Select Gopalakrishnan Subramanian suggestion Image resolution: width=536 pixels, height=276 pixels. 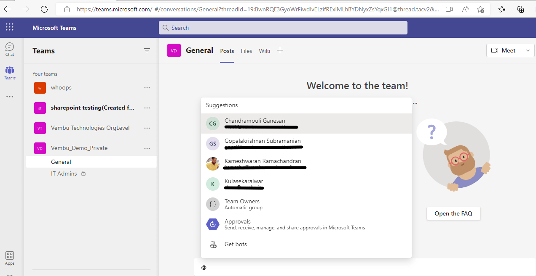pos(306,144)
